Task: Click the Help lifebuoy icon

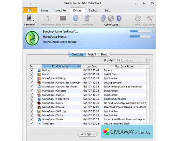Action: (138, 18)
